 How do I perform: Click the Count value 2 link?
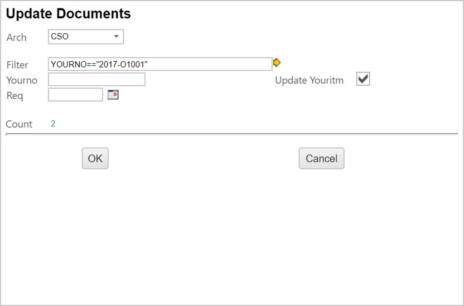pyautogui.click(x=53, y=124)
